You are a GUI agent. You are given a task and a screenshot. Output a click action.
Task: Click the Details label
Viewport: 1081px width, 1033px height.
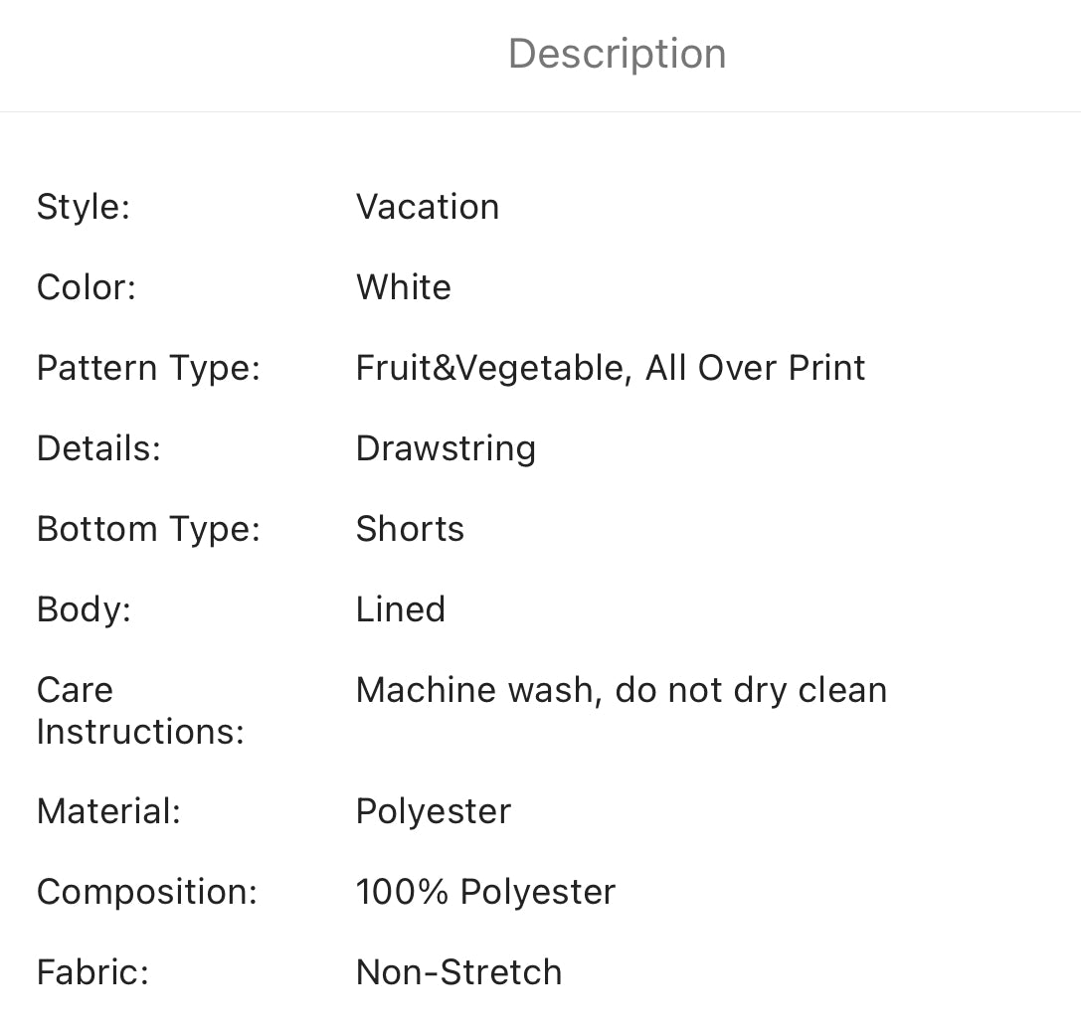[x=98, y=448]
